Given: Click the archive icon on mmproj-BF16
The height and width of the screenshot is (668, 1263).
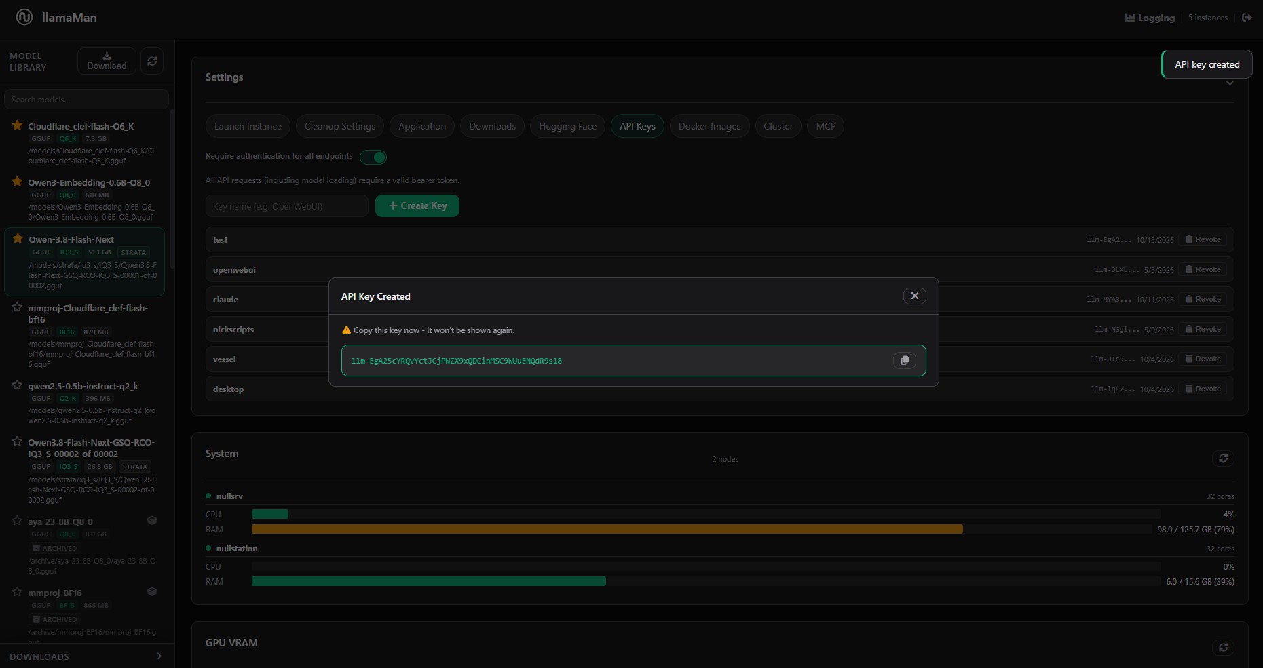Looking at the screenshot, I should click(152, 591).
